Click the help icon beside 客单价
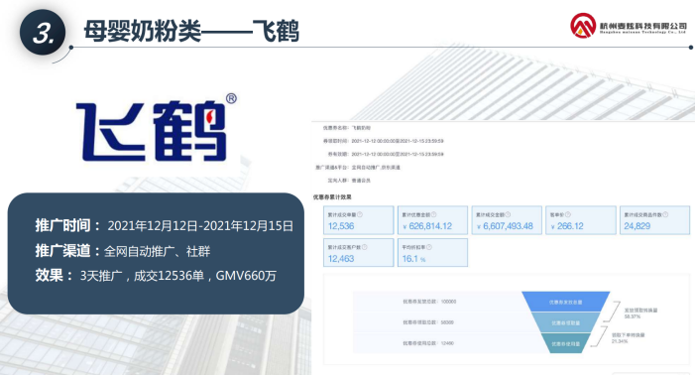This screenshot has height=375, width=695. pos(568,214)
